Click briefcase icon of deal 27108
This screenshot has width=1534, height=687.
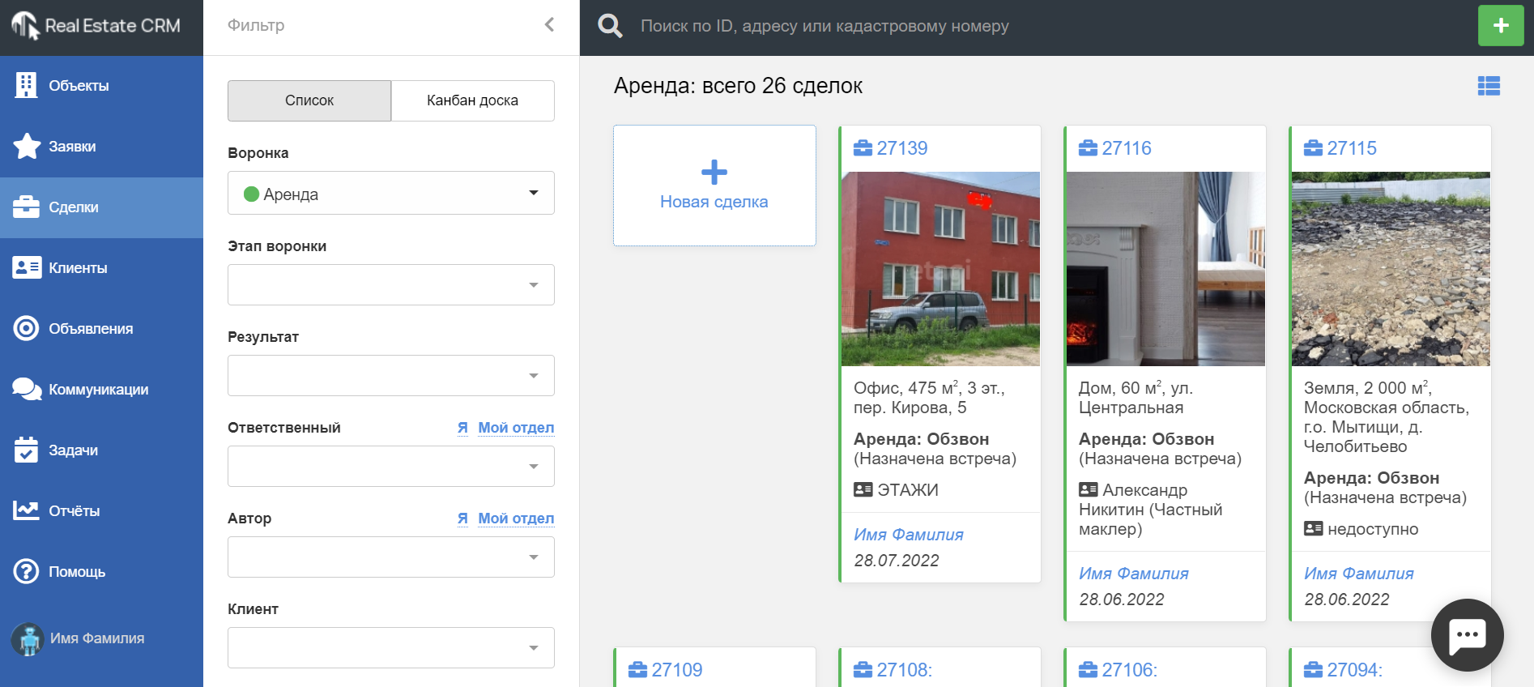(x=863, y=670)
